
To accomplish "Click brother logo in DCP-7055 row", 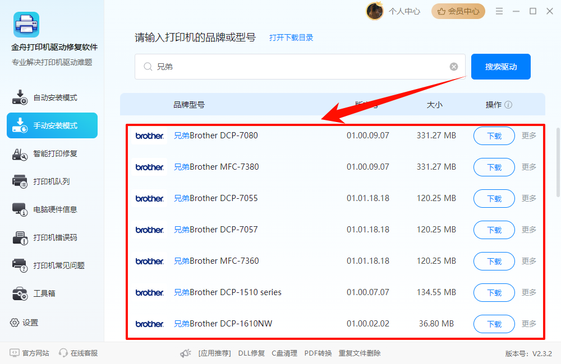I will [150, 199].
